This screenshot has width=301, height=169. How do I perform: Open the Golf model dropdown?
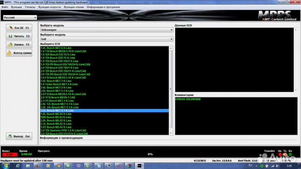pyautogui.click(x=107, y=39)
